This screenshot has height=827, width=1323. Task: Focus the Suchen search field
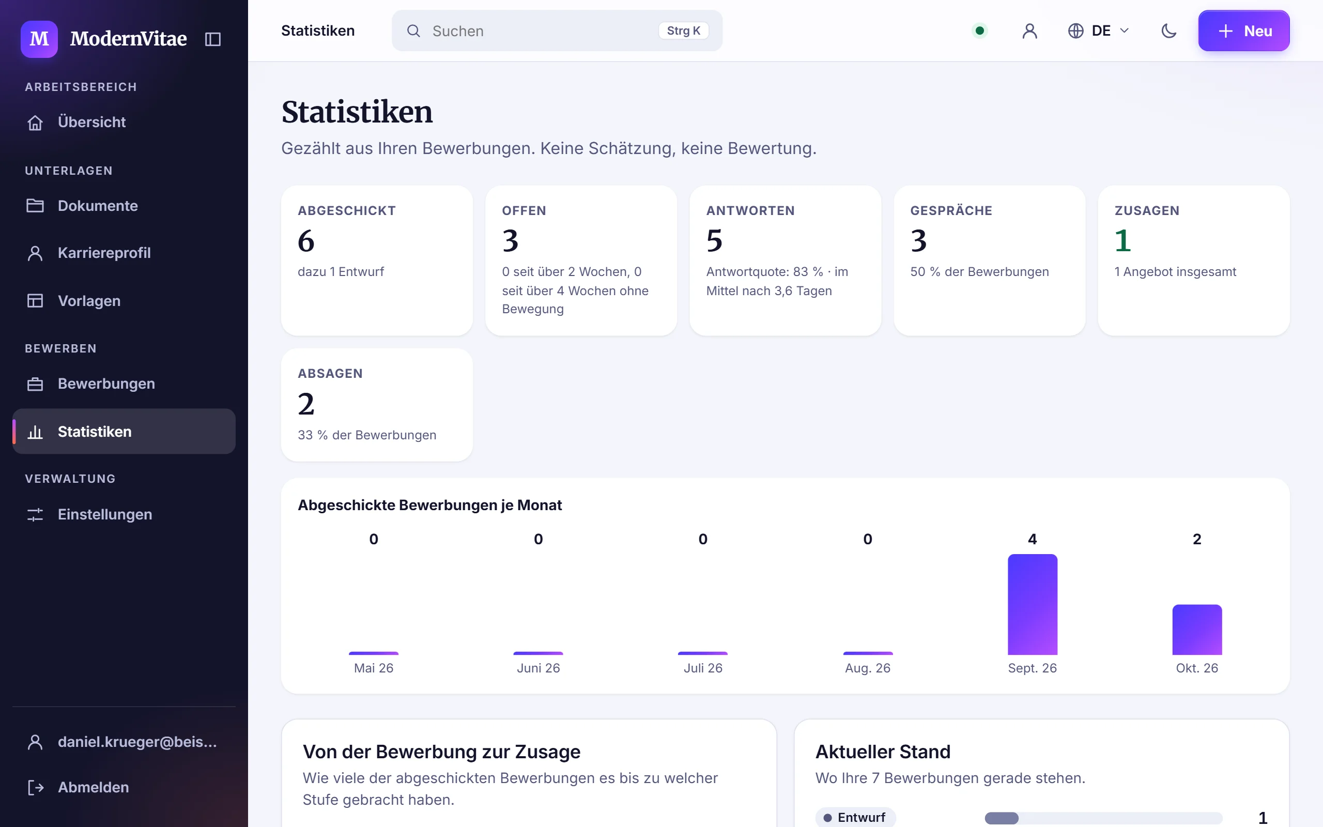[557, 30]
